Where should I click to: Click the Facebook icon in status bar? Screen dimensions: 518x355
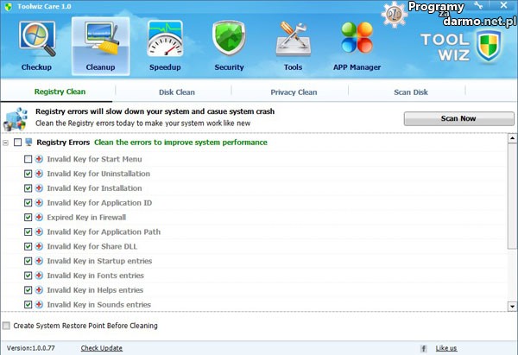tap(424, 348)
